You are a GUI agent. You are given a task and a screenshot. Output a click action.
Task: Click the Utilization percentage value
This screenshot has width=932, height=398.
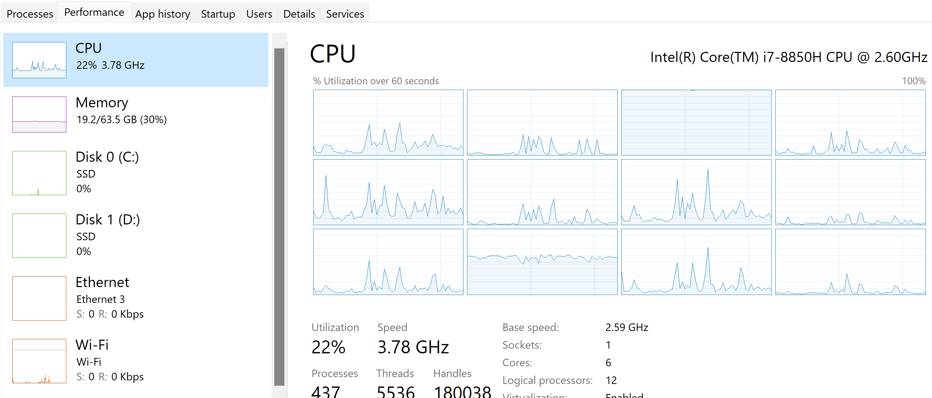[328, 347]
